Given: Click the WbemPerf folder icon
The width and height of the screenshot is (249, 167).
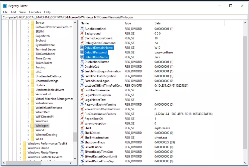Looking at the screenshot, I should point(33,112).
